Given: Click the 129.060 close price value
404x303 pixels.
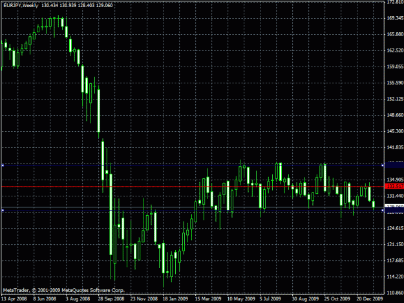Looking at the screenshot, I should 104,5.
